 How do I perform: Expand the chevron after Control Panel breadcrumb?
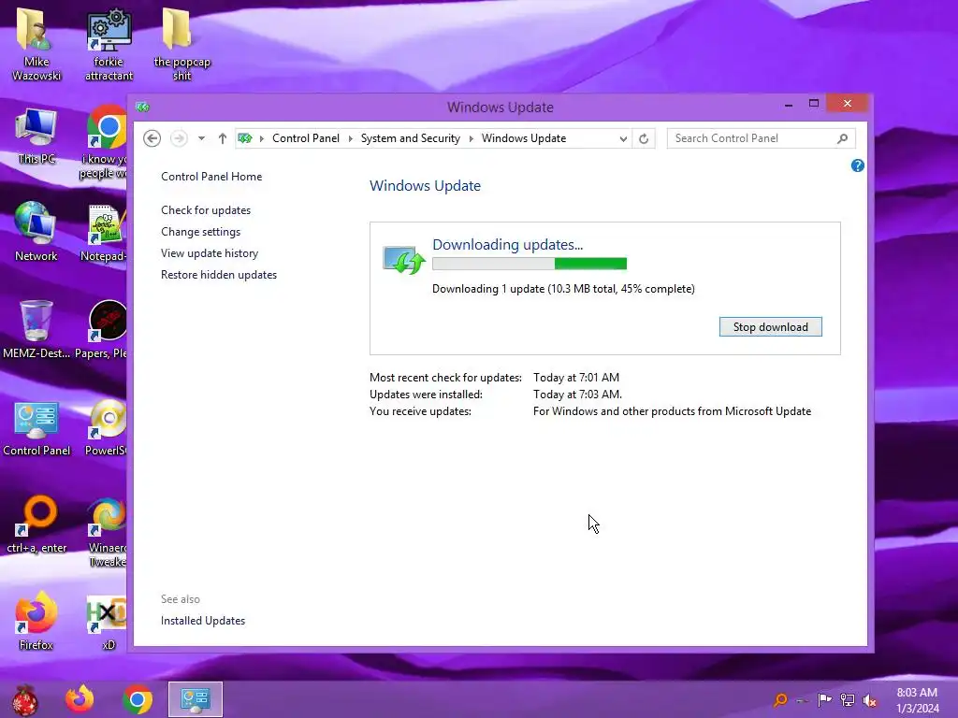tap(350, 138)
